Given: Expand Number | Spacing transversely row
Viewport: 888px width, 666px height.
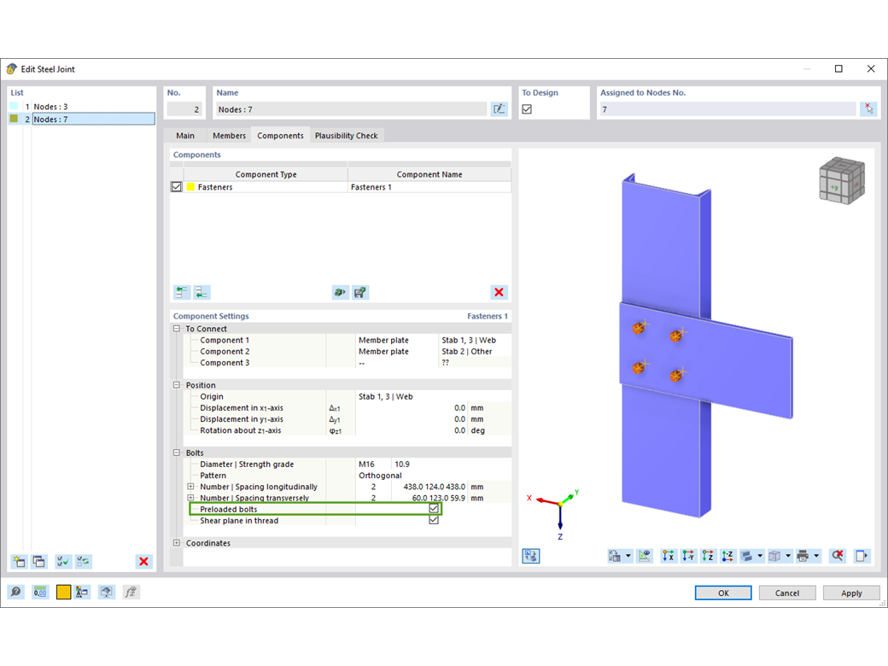Looking at the screenshot, I should click(191, 498).
